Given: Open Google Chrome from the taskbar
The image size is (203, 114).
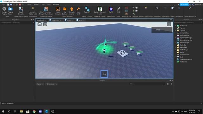Looking at the screenshot, I should tap(34, 111).
